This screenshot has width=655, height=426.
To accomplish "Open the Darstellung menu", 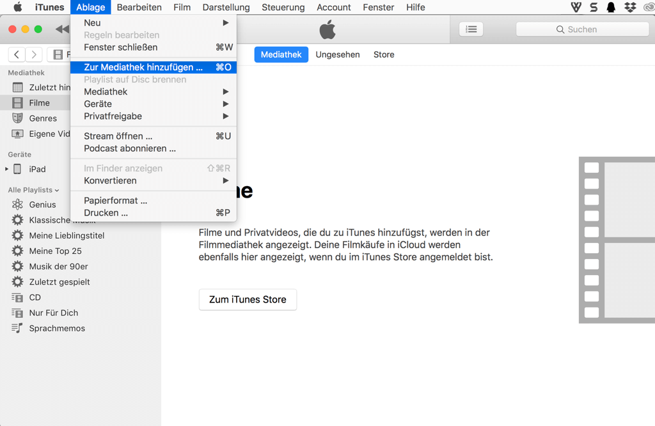I will tap(226, 7).
